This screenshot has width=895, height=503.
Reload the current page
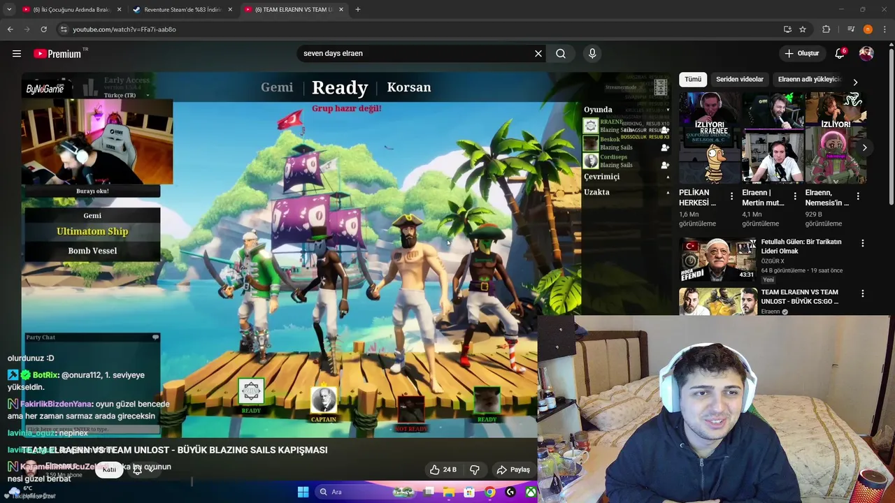click(x=43, y=29)
